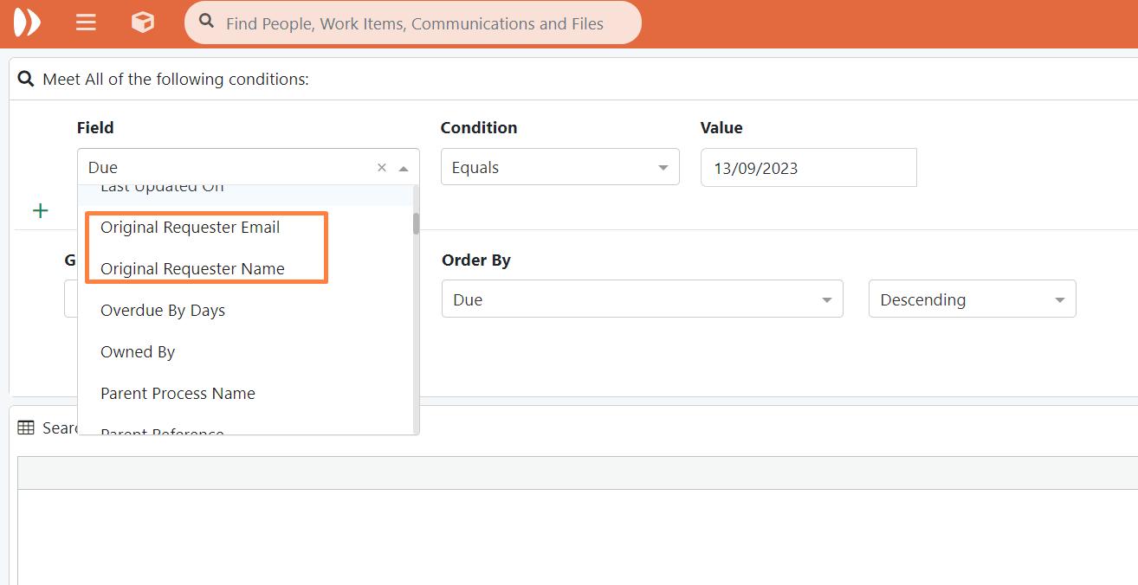Choose Overdue By Days field option
1138x585 pixels.
pos(163,311)
